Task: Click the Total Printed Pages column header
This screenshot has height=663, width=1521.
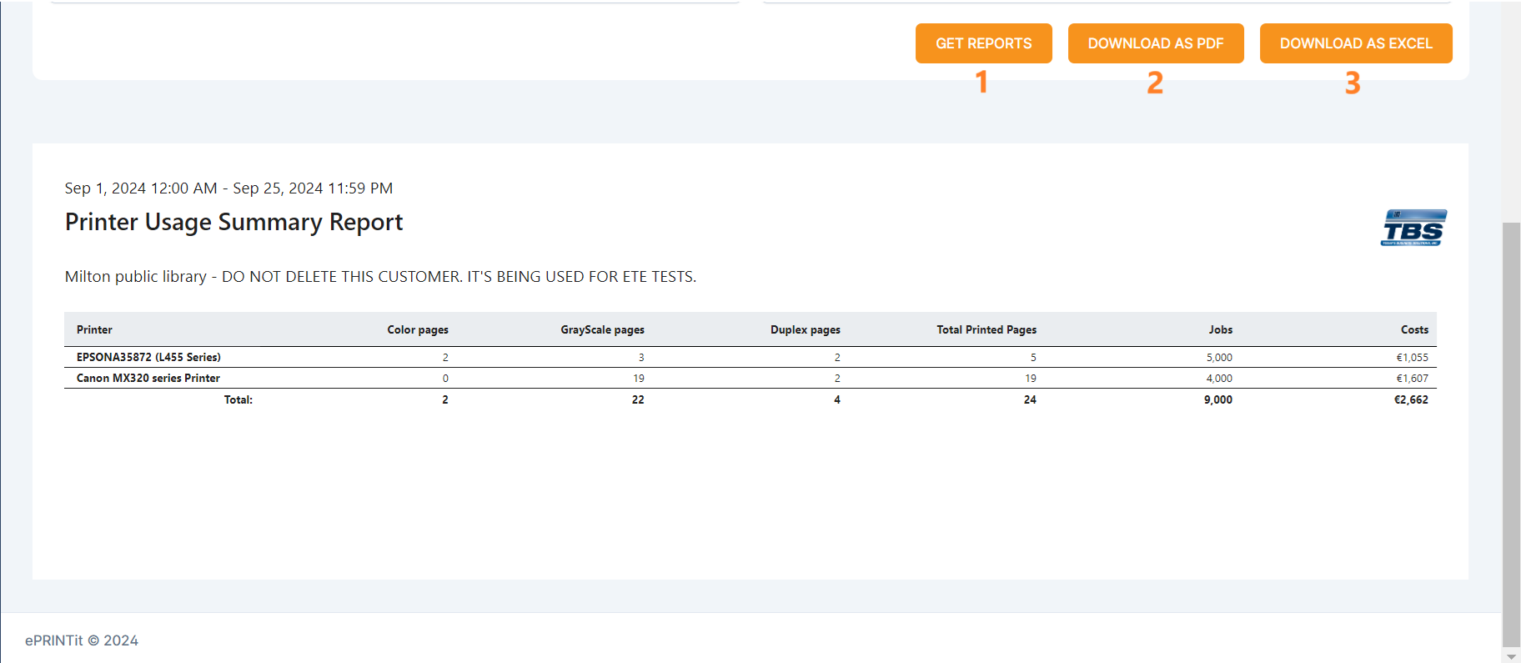Action: [986, 330]
